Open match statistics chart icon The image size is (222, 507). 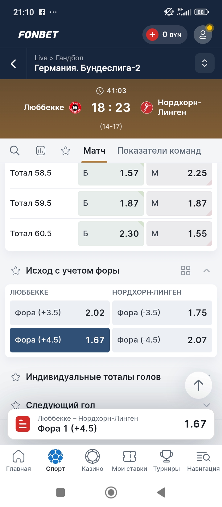click(40, 151)
